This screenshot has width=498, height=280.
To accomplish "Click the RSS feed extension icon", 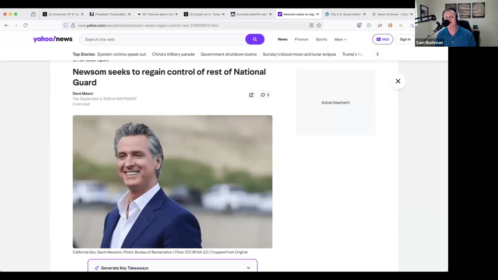I will pos(401,25).
